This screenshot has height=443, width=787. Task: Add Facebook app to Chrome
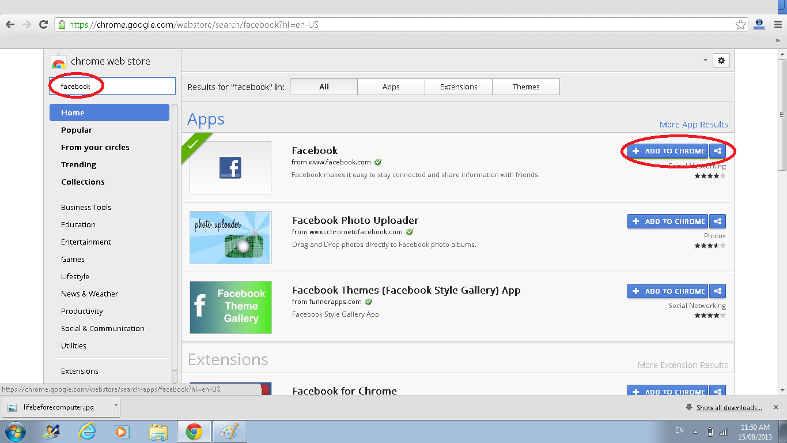click(668, 151)
